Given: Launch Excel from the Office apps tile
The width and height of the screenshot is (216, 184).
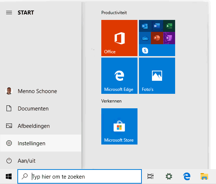Looking at the screenshot, I should (169, 26).
